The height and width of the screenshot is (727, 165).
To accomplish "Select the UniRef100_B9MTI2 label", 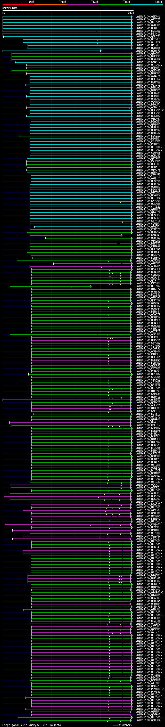I will pyautogui.click(x=148, y=28).
